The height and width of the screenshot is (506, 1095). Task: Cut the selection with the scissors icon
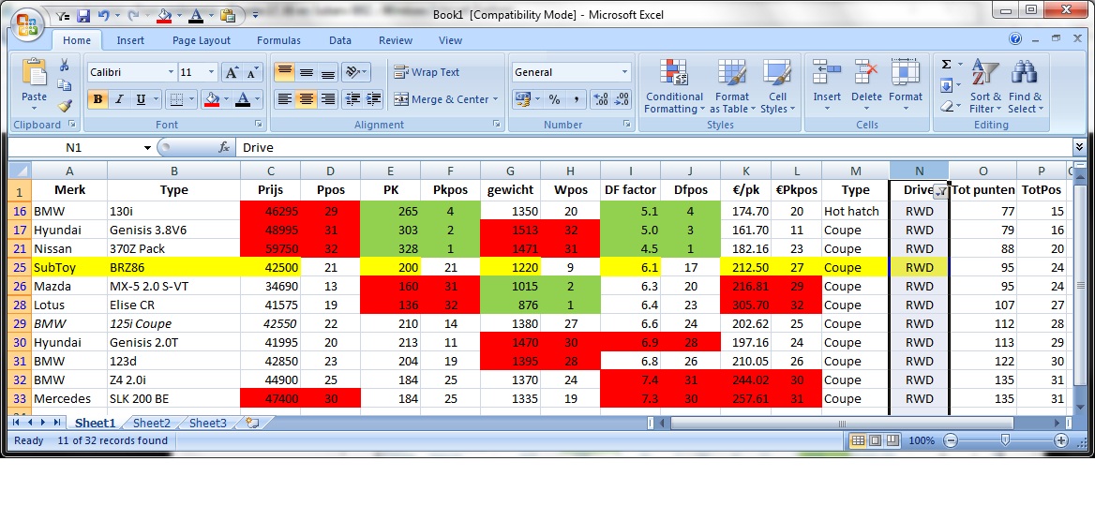coord(65,66)
